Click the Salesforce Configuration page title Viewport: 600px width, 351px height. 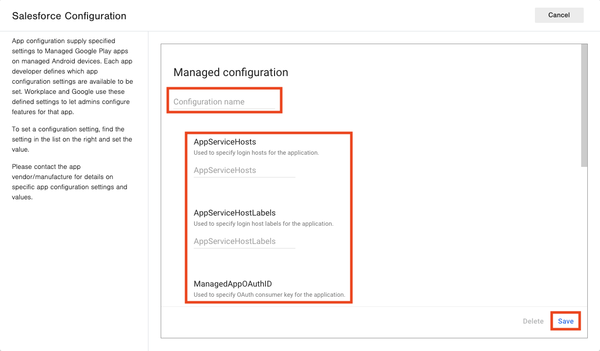pyautogui.click(x=69, y=16)
